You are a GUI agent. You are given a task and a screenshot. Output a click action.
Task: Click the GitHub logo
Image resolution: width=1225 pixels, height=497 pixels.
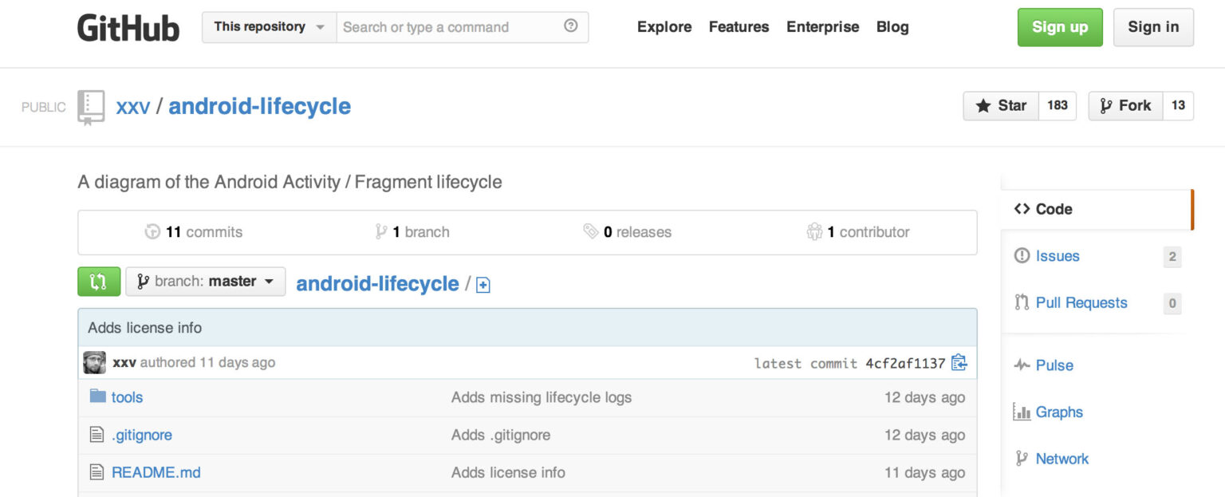point(128,27)
